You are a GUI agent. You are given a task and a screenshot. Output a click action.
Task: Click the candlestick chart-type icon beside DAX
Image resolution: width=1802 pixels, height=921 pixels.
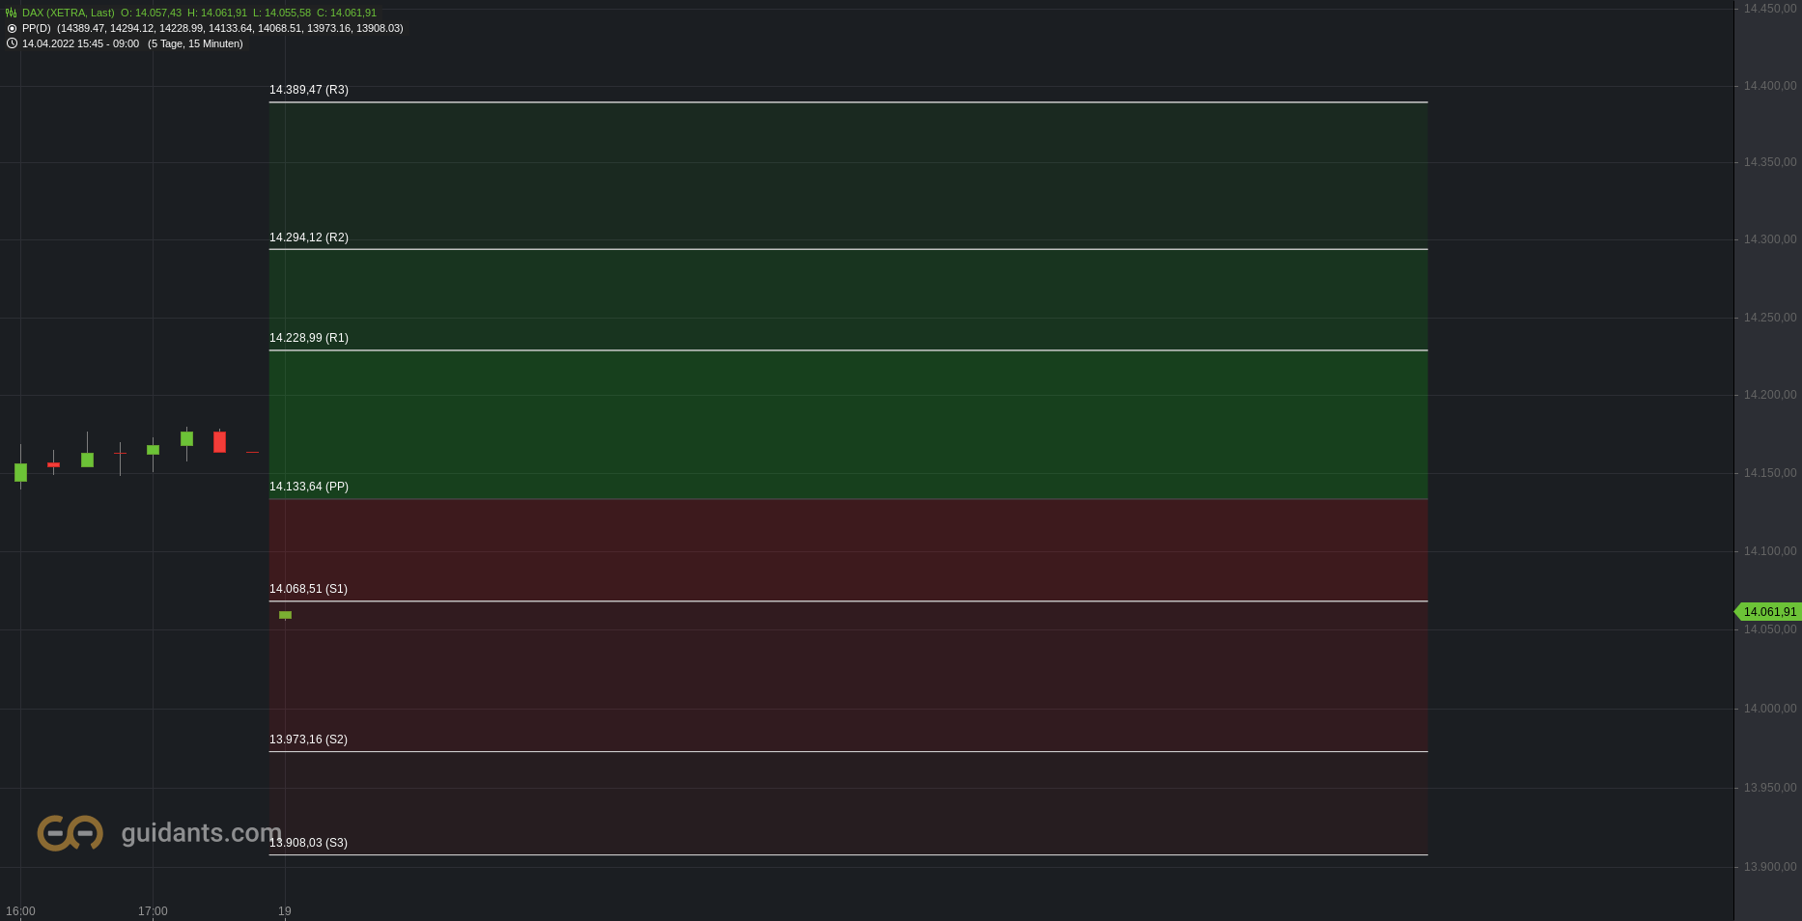[12, 13]
